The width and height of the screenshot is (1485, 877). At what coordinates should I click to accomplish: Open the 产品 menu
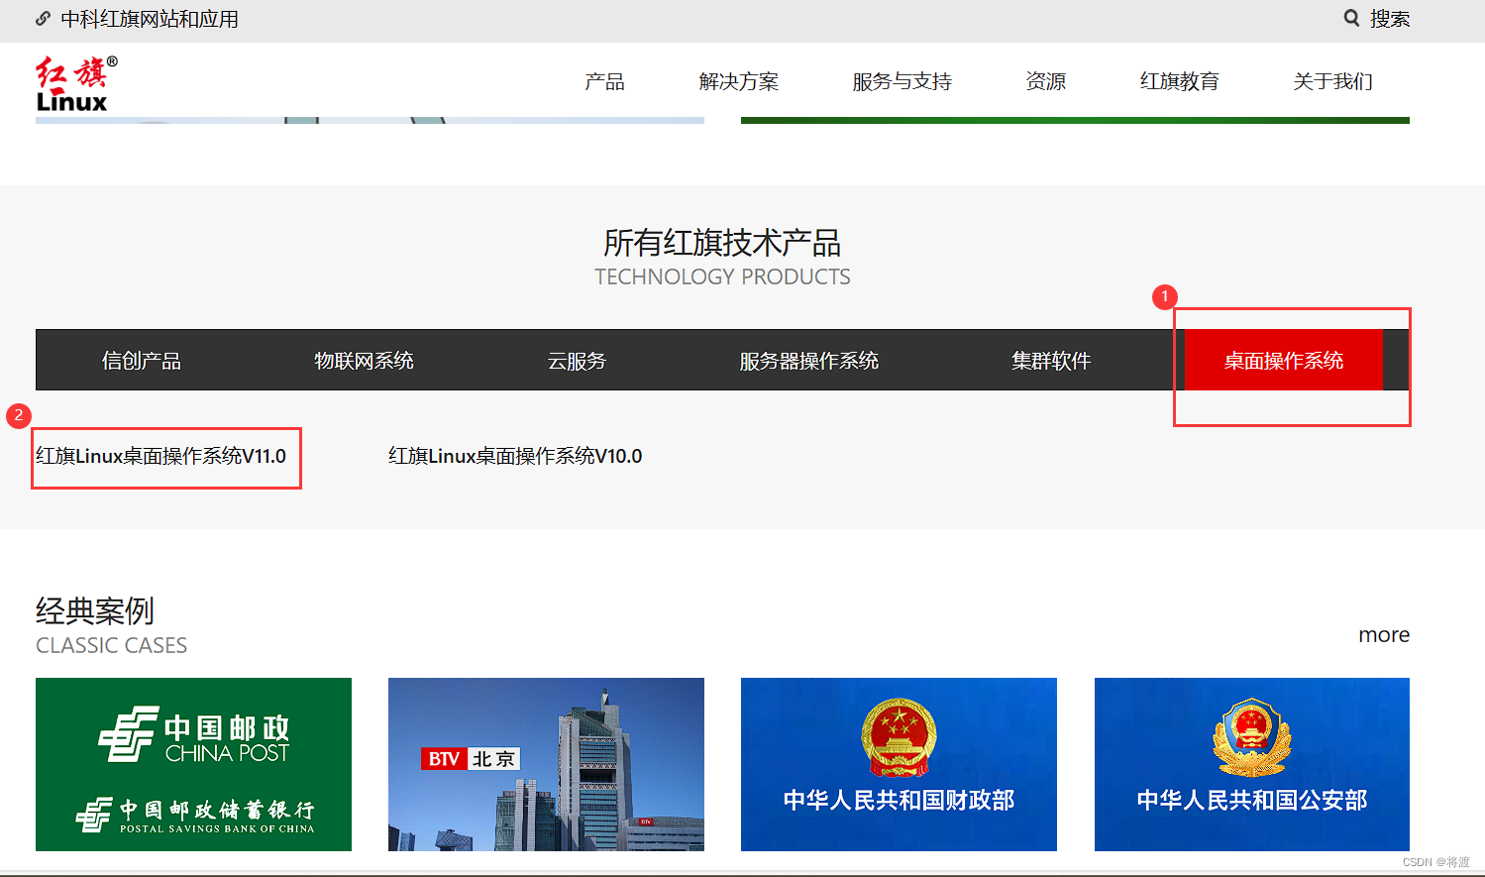604,81
